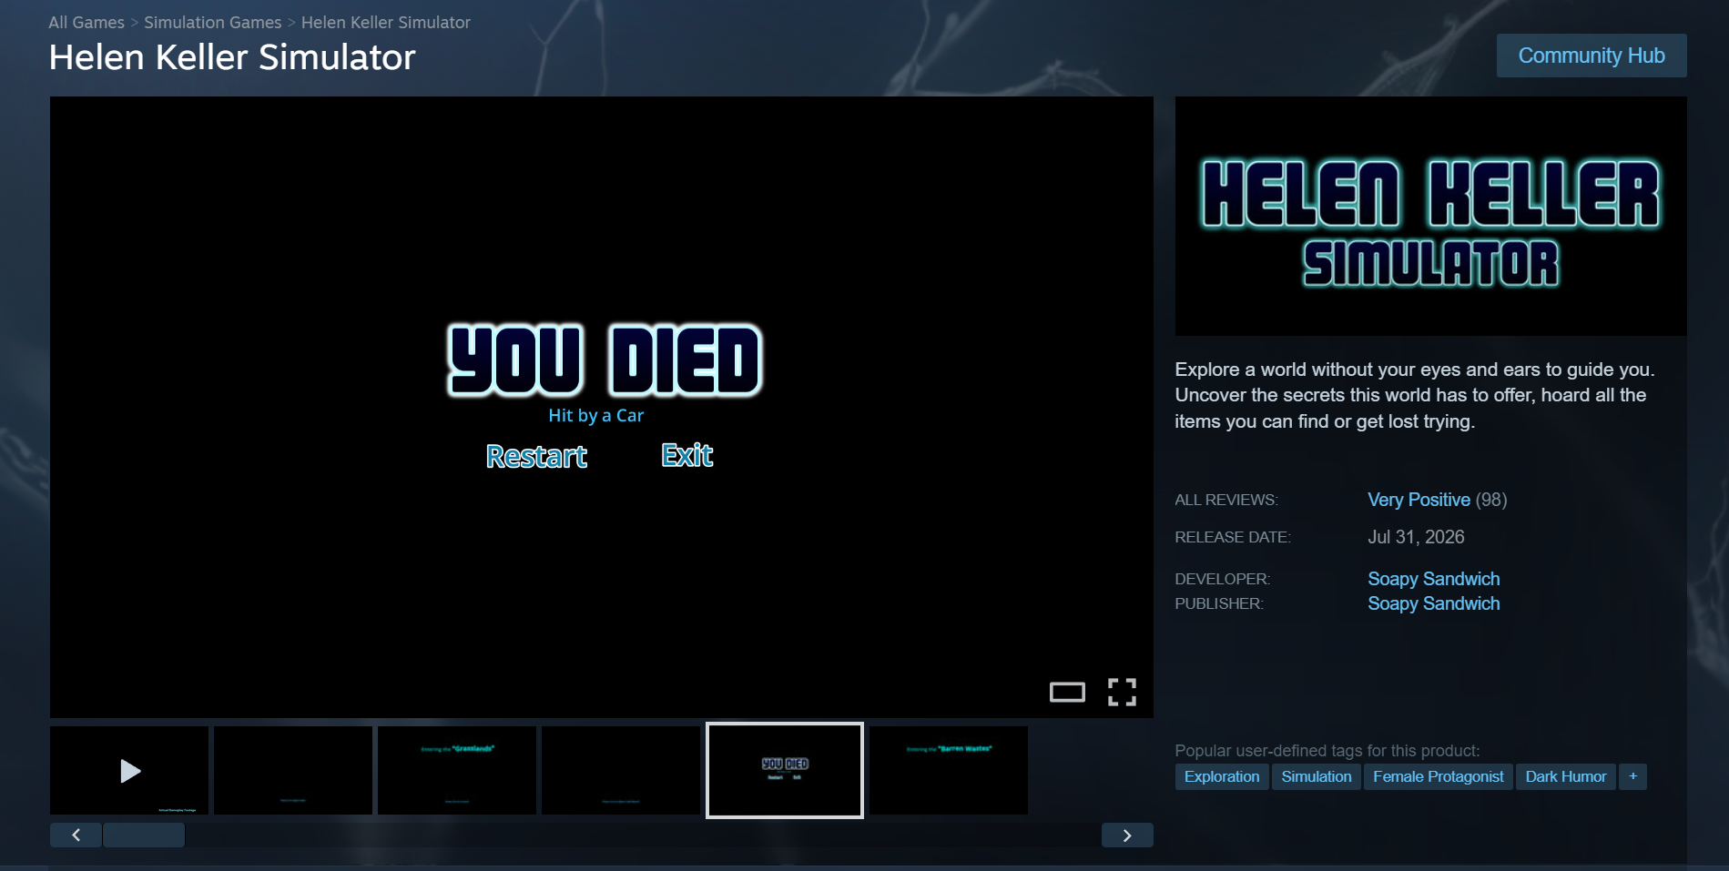Go to All Games breadcrumb
Viewport: 1729px width, 871px height.
click(86, 22)
